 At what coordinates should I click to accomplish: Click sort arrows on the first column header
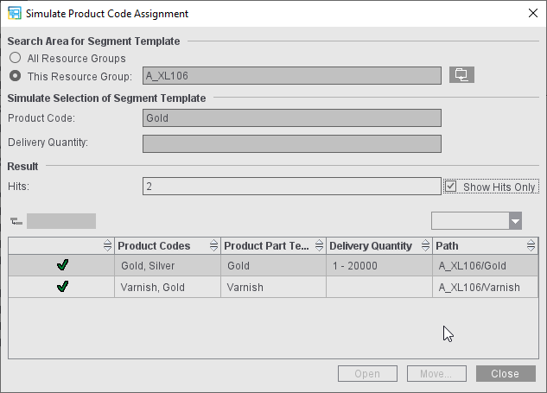click(107, 246)
